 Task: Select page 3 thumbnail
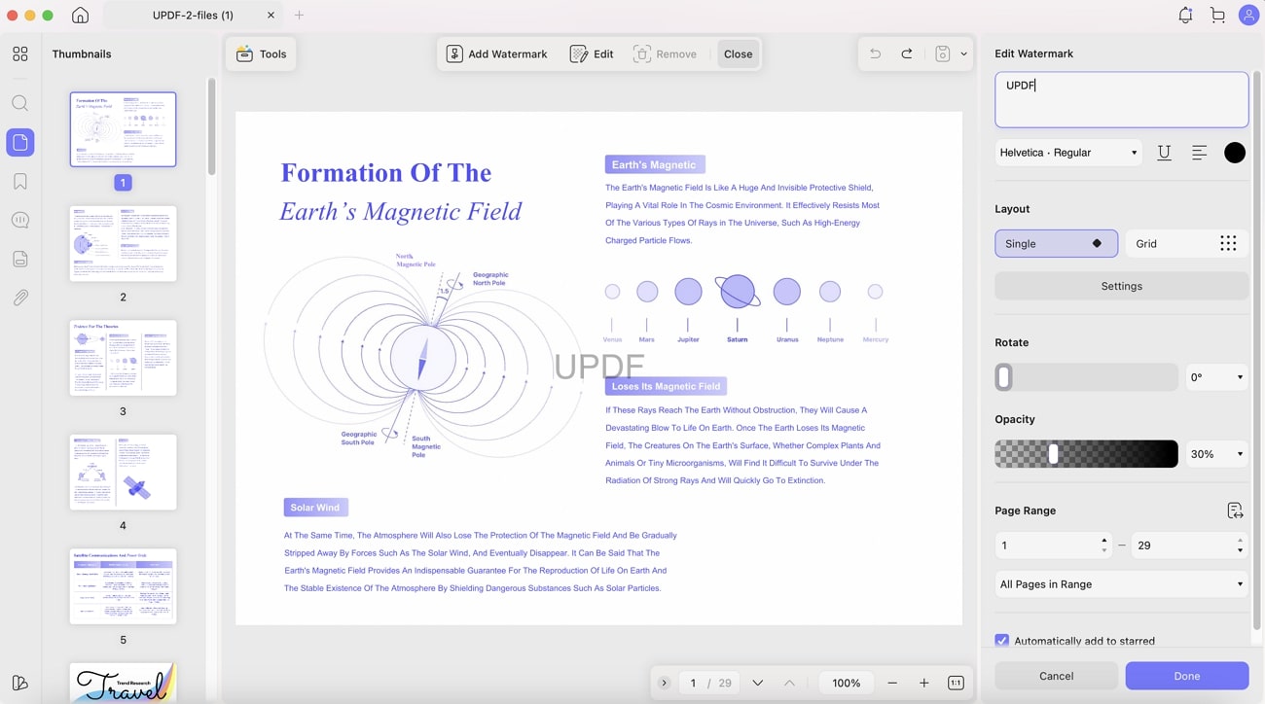[123, 358]
